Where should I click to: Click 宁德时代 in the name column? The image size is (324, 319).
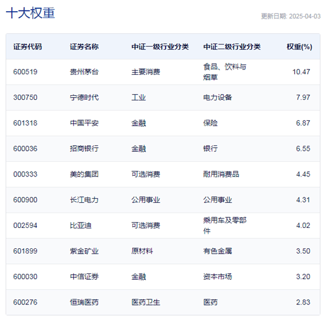84,98
